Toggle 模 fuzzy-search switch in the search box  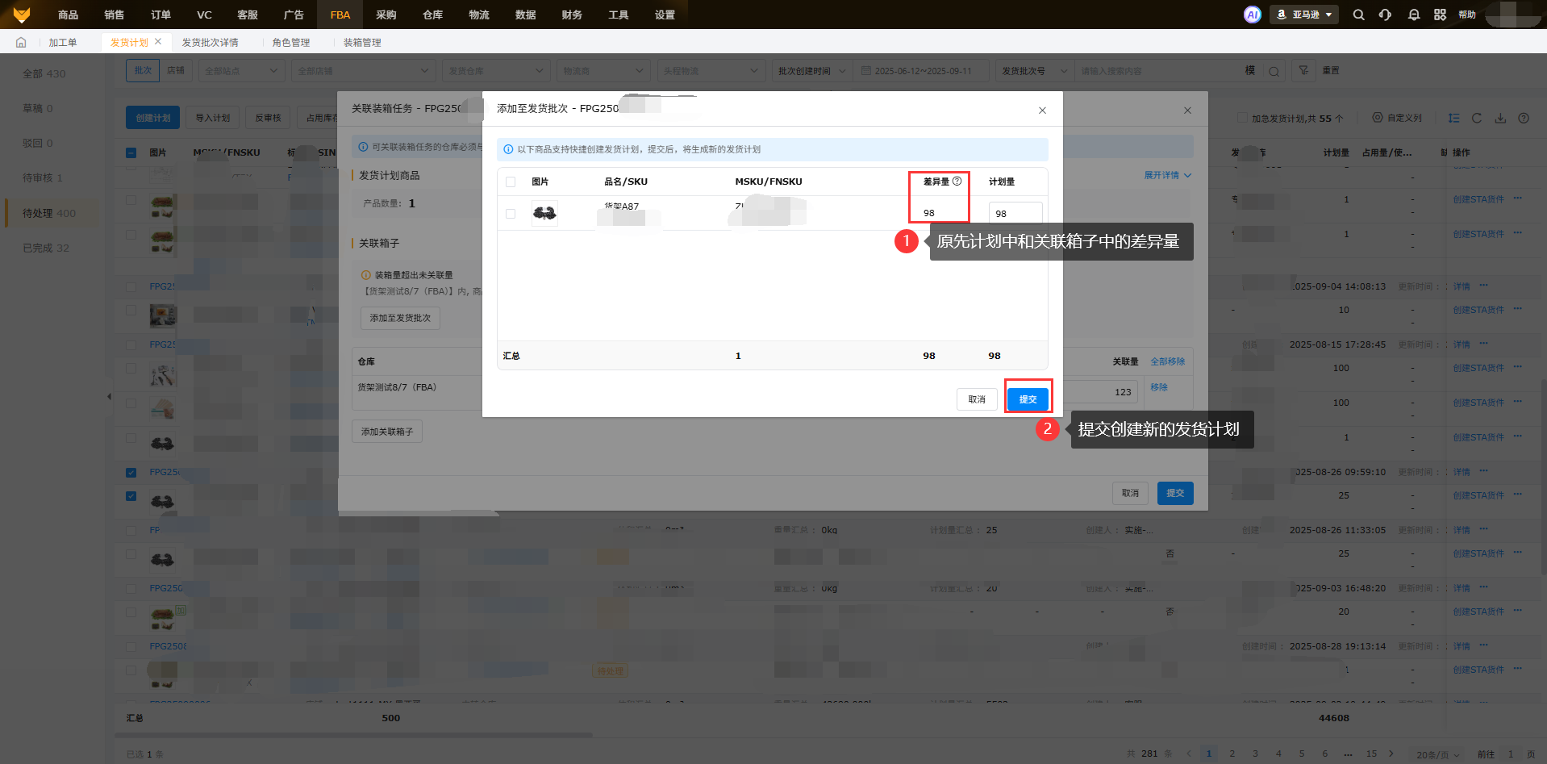click(x=1249, y=71)
